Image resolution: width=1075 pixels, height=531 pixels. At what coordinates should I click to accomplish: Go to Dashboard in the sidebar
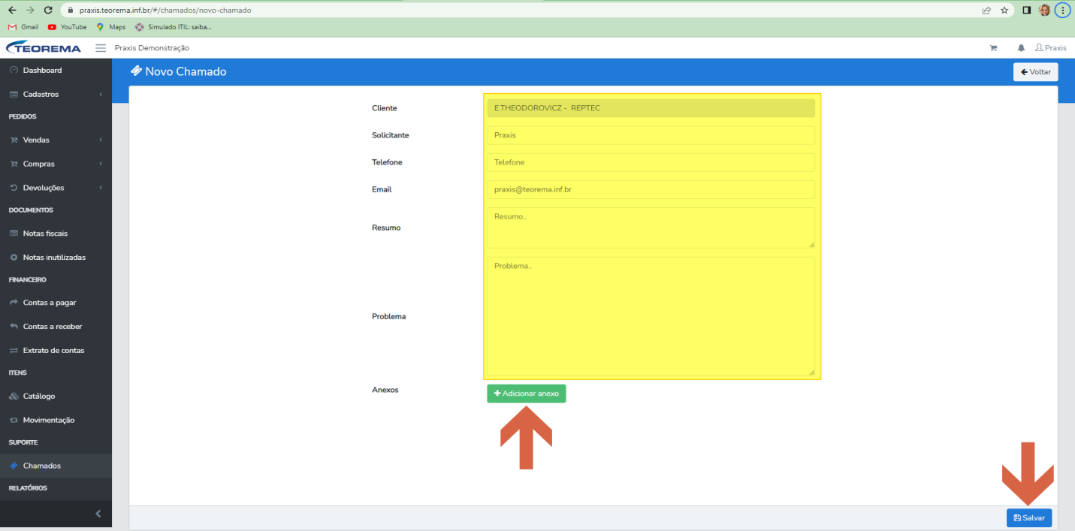(56, 71)
